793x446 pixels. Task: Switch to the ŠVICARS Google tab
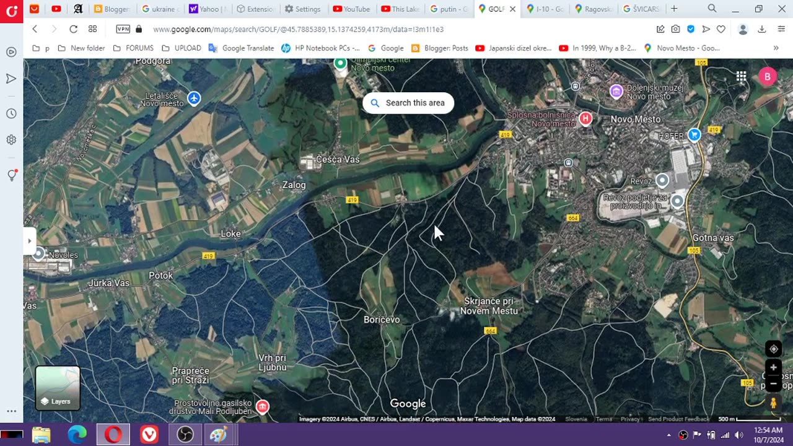pyautogui.click(x=641, y=9)
